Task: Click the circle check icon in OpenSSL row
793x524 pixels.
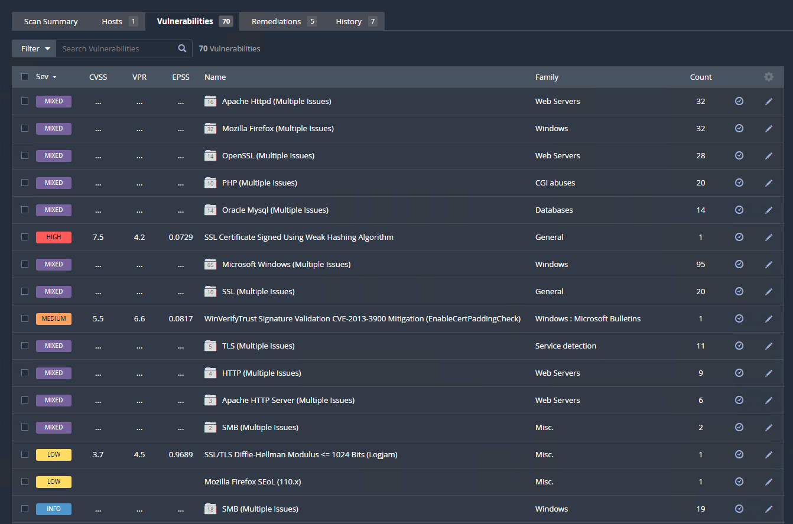Action: tap(739, 155)
